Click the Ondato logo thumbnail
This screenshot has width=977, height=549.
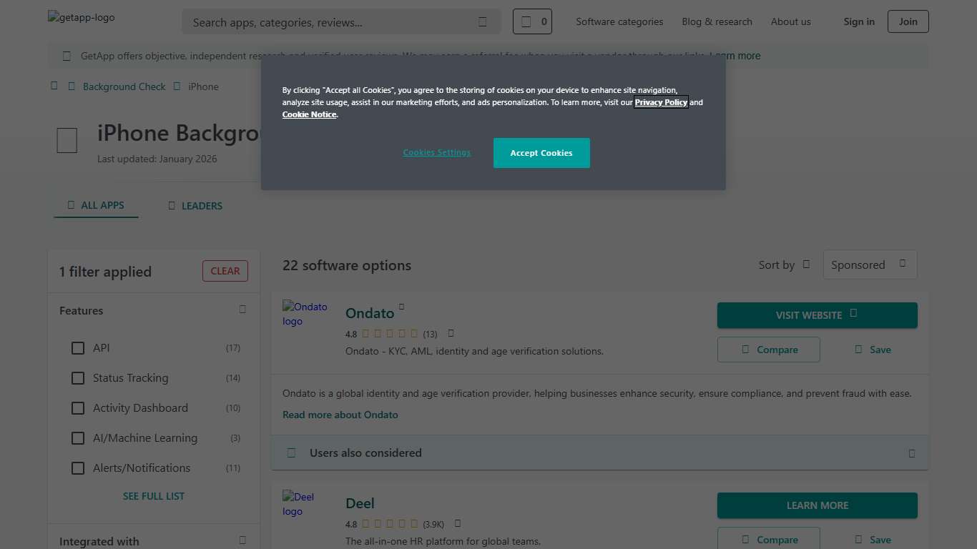coord(305,314)
